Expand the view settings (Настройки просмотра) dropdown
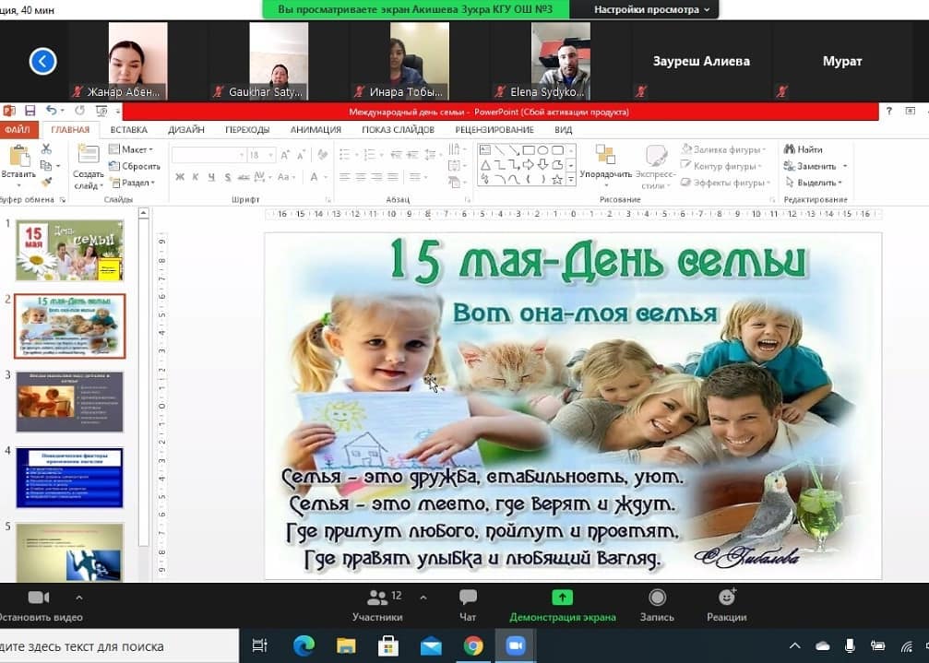The width and height of the screenshot is (929, 663). (652, 9)
